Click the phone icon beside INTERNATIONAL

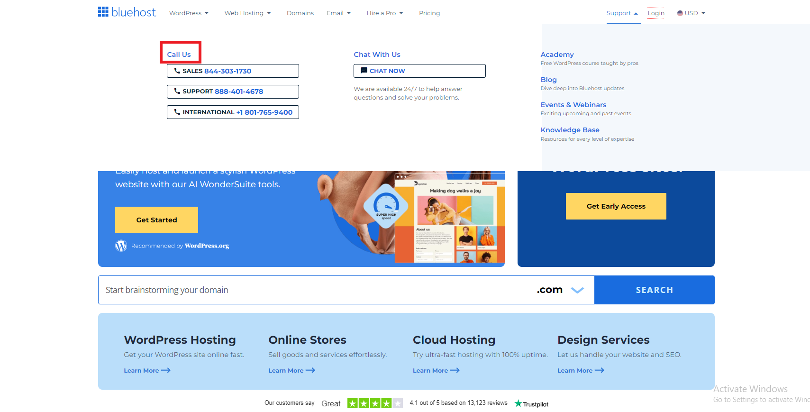click(177, 112)
